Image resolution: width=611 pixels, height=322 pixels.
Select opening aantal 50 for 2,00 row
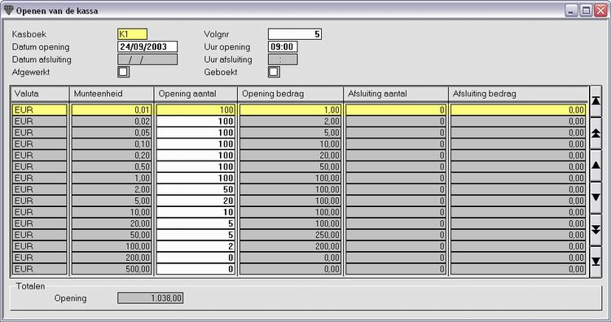pos(196,189)
